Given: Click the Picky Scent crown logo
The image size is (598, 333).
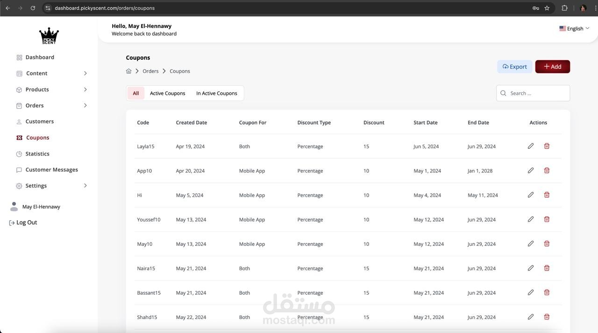Looking at the screenshot, I should click(49, 35).
